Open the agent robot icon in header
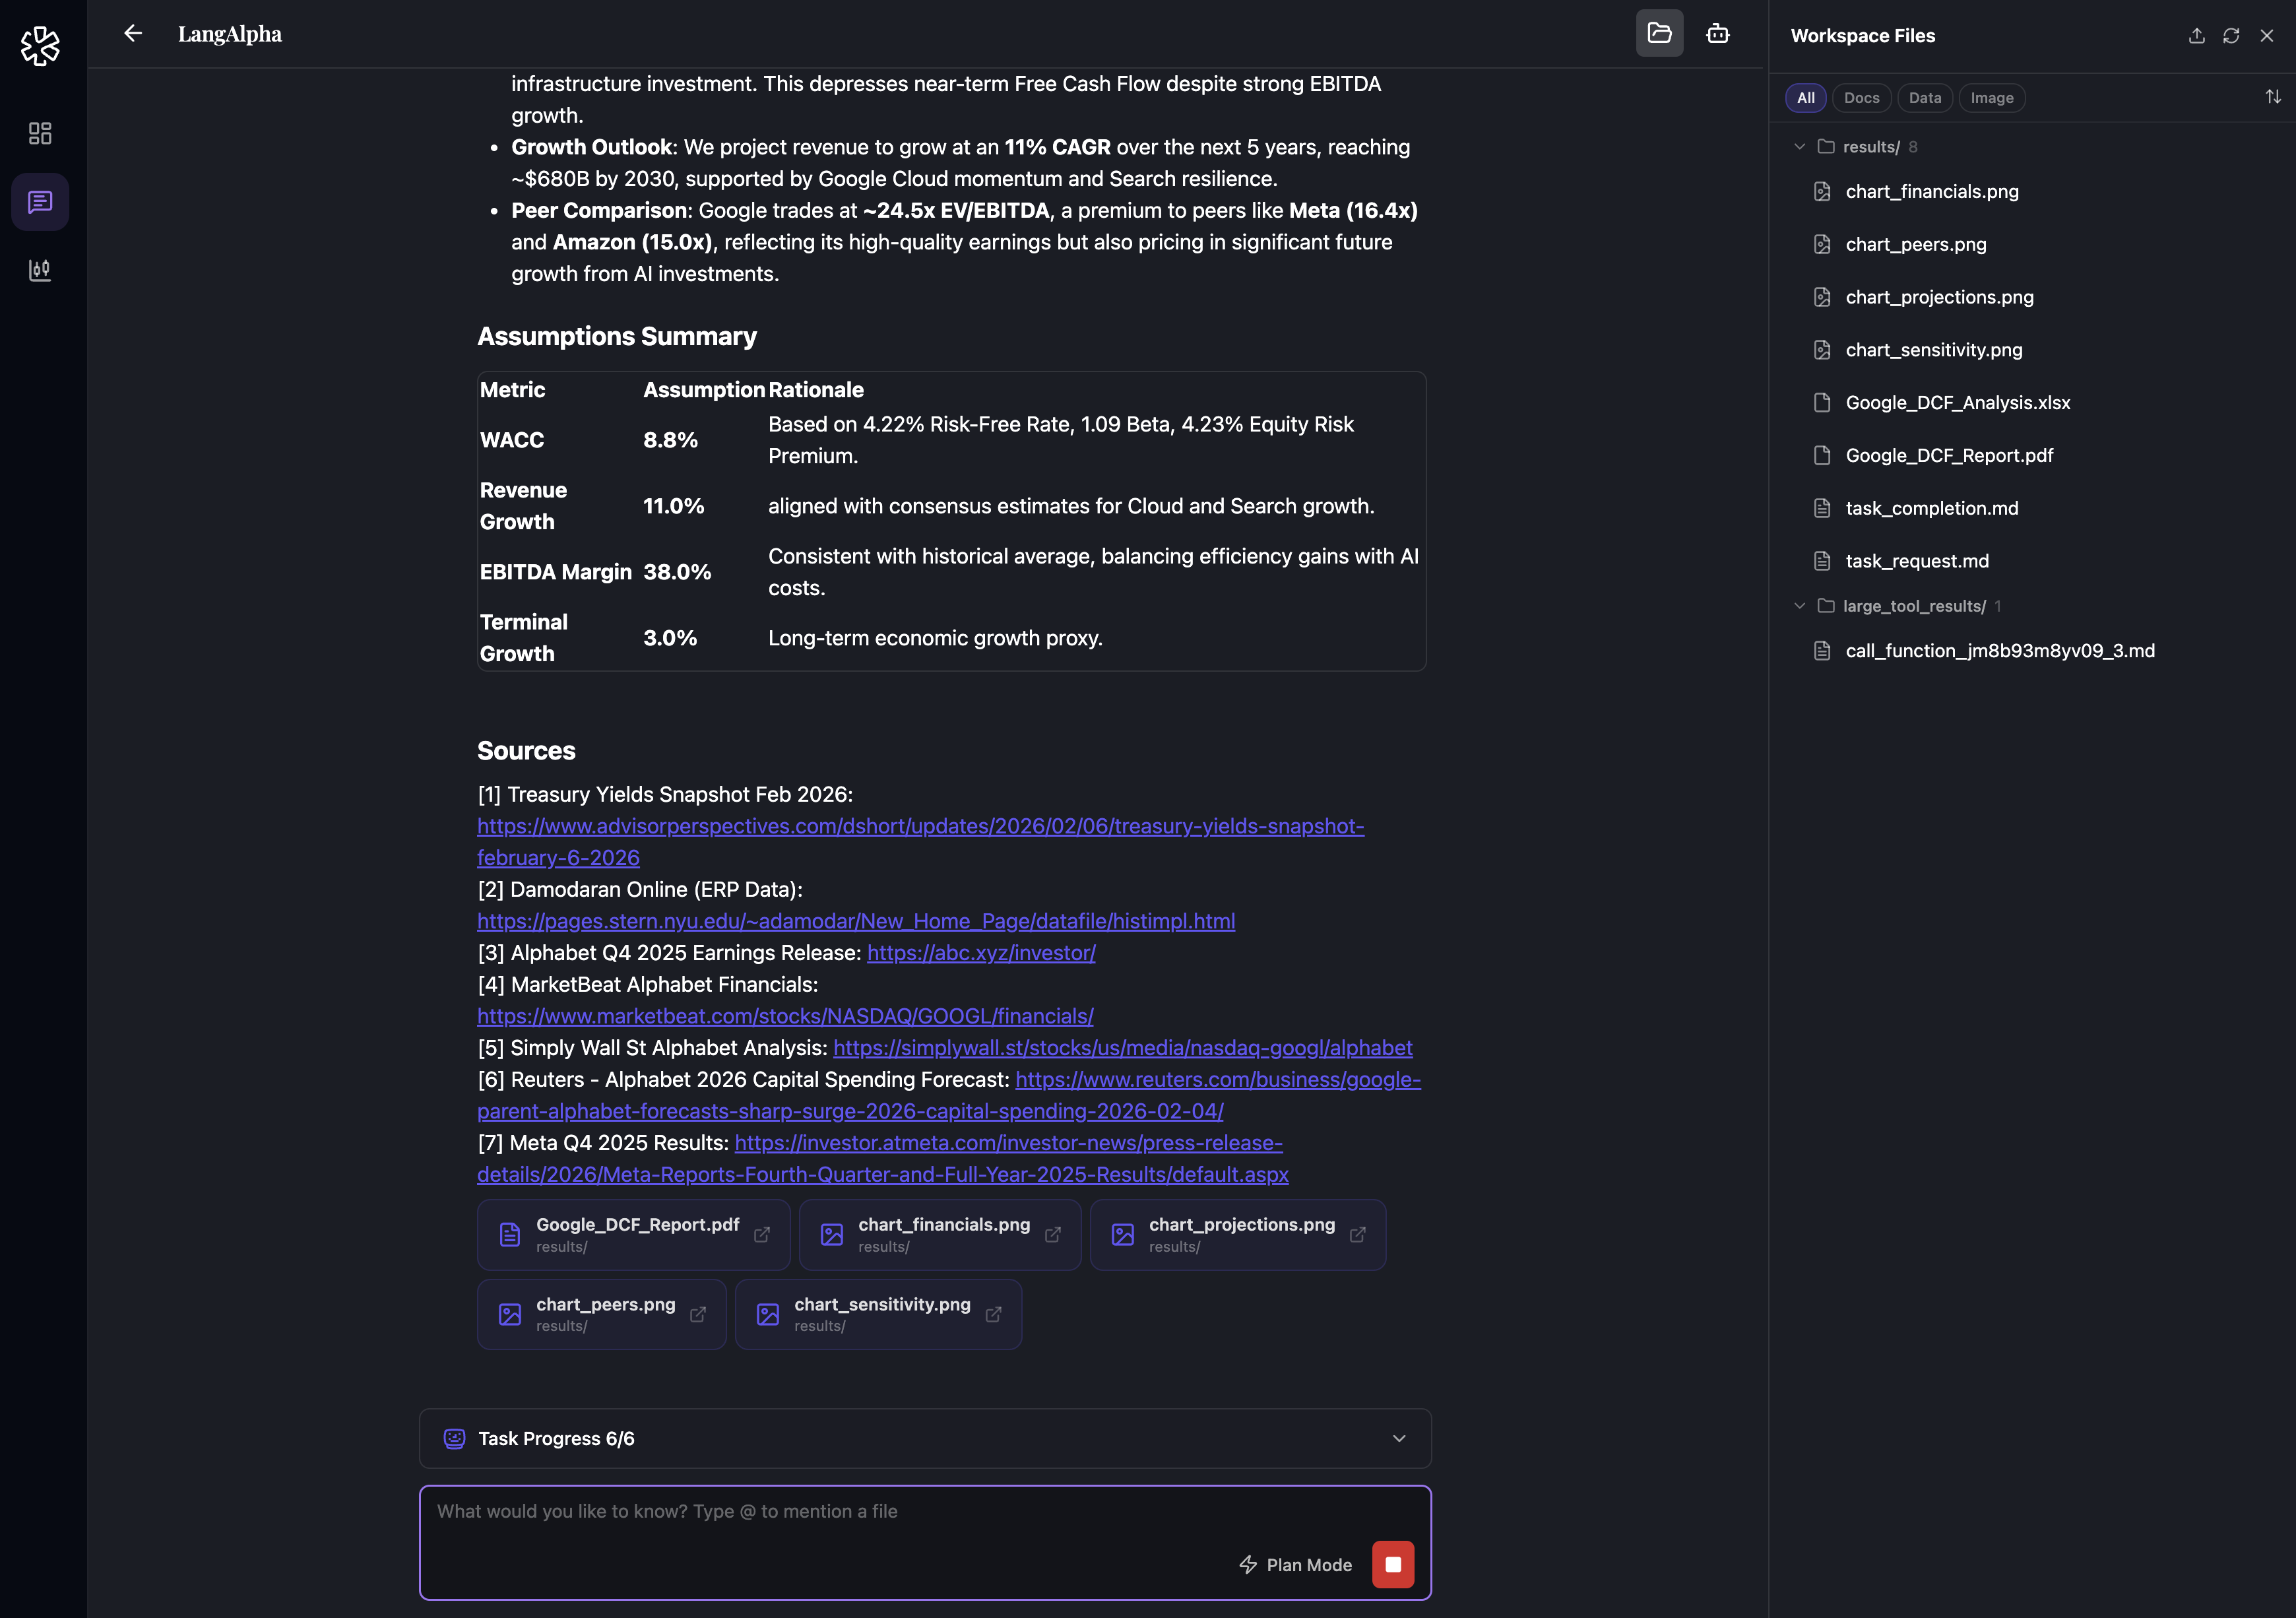The height and width of the screenshot is (1618, 2296). click(1717, 34)
